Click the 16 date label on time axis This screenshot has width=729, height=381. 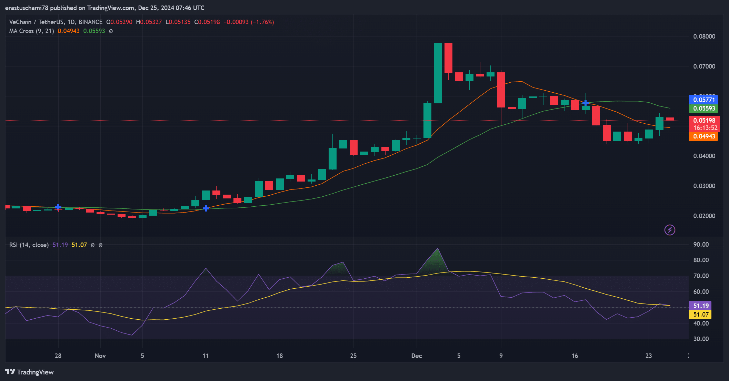(575, 356)
